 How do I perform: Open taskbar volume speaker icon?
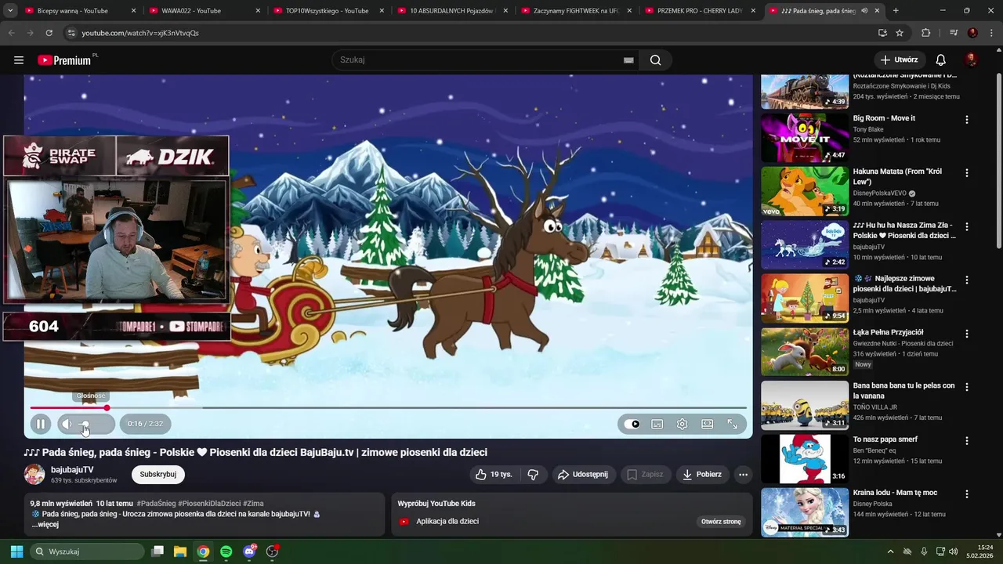click(x=953, y=551)
